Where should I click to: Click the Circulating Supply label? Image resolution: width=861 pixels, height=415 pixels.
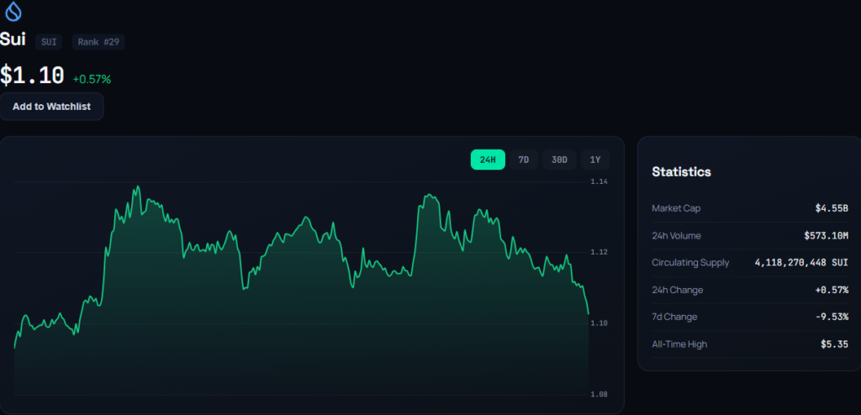click(x=690, y=262)
